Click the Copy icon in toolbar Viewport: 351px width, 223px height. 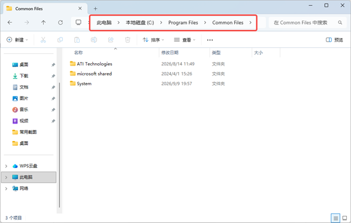[60, 40]
